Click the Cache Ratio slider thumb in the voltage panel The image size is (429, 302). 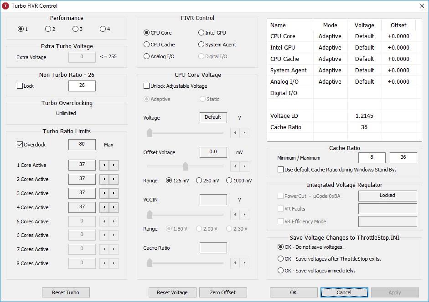pyautogui.click(x=150, y=263)
